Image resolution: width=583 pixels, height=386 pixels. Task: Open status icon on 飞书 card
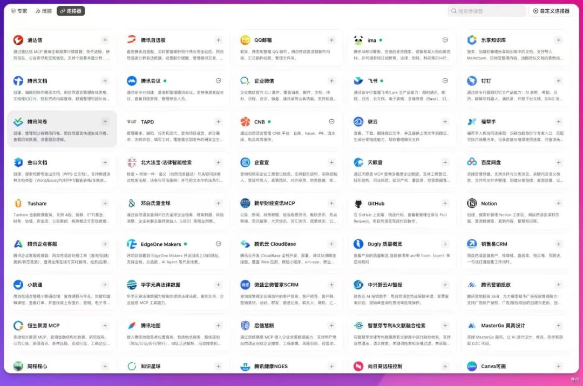(x=445, y=81)
